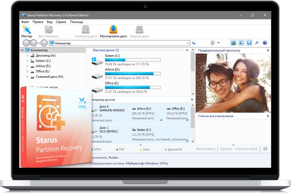The image size is (291, 194).
Task: Click Монтировать диск toolbar icon
Action: click(x=113, y=32)
